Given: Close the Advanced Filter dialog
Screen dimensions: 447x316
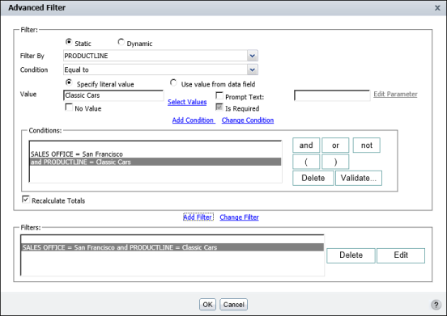Looking at the screenshot, I should (437, 8).
